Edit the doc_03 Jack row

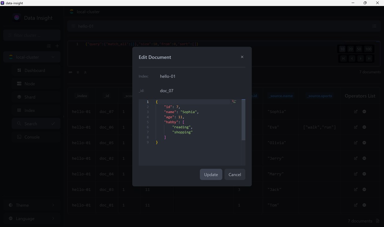pyautogui.click(x=356, y=190)
